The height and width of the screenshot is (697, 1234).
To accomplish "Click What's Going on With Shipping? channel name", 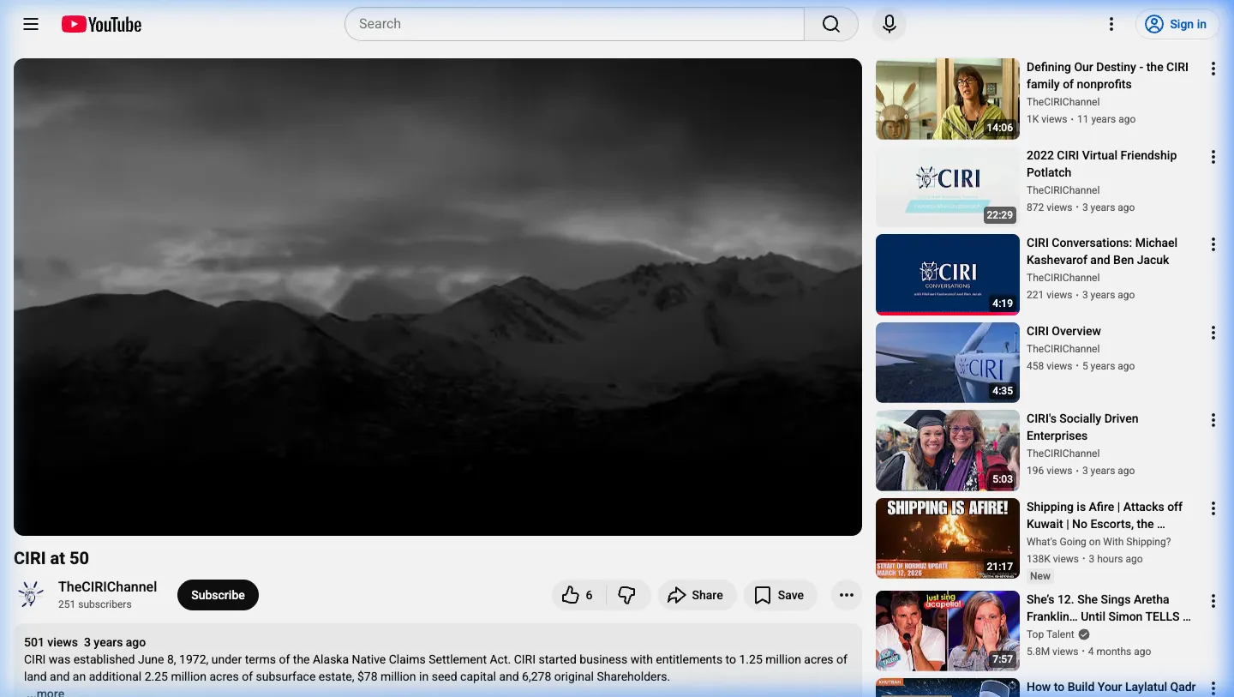I will point(1099,542).
